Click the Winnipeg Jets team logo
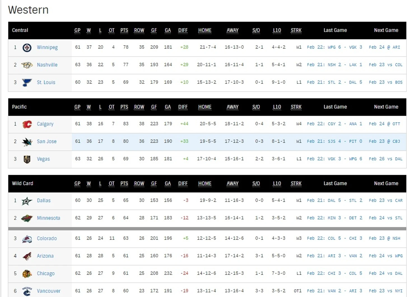The width and height of the screenshot is (409, 297). (27, 48)
